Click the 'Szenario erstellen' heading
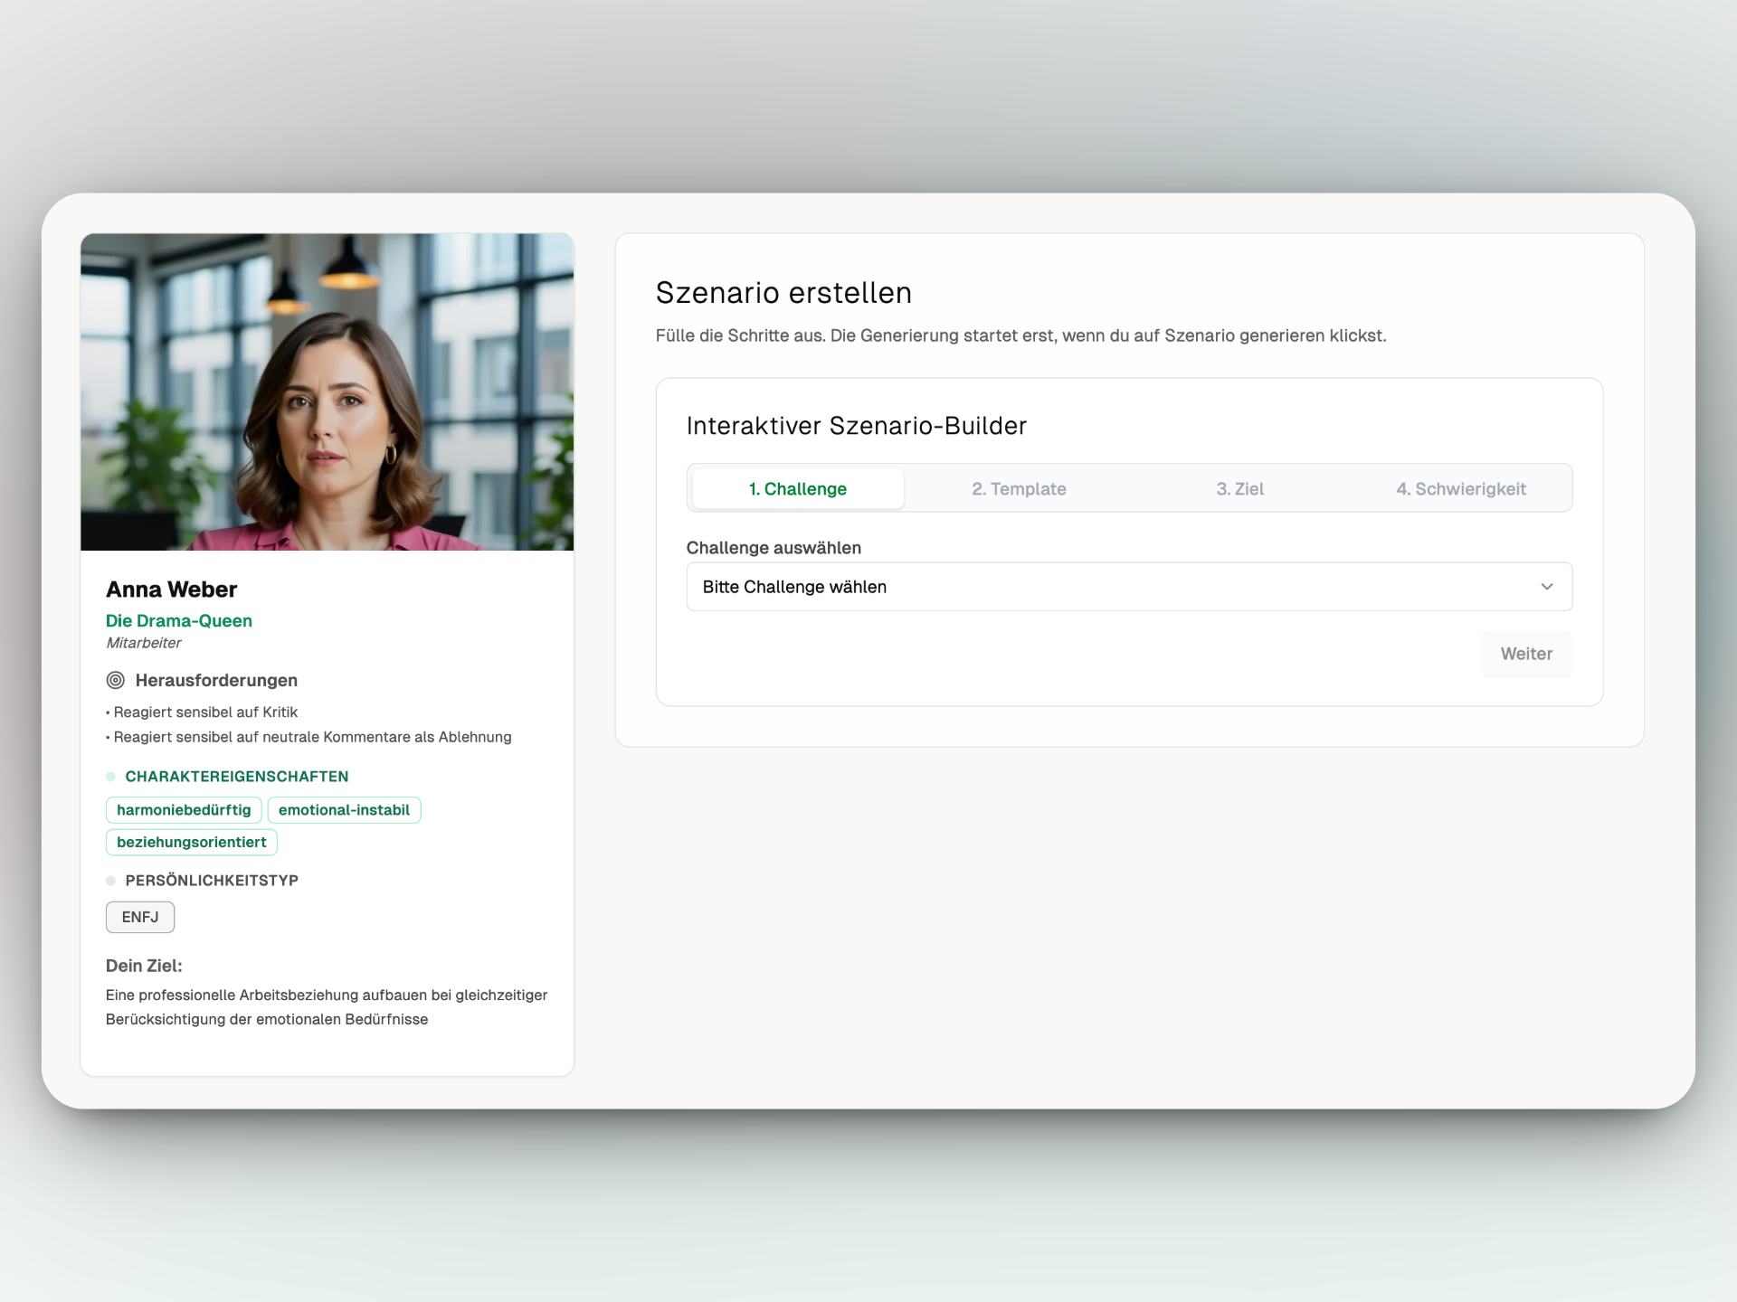 783,292
